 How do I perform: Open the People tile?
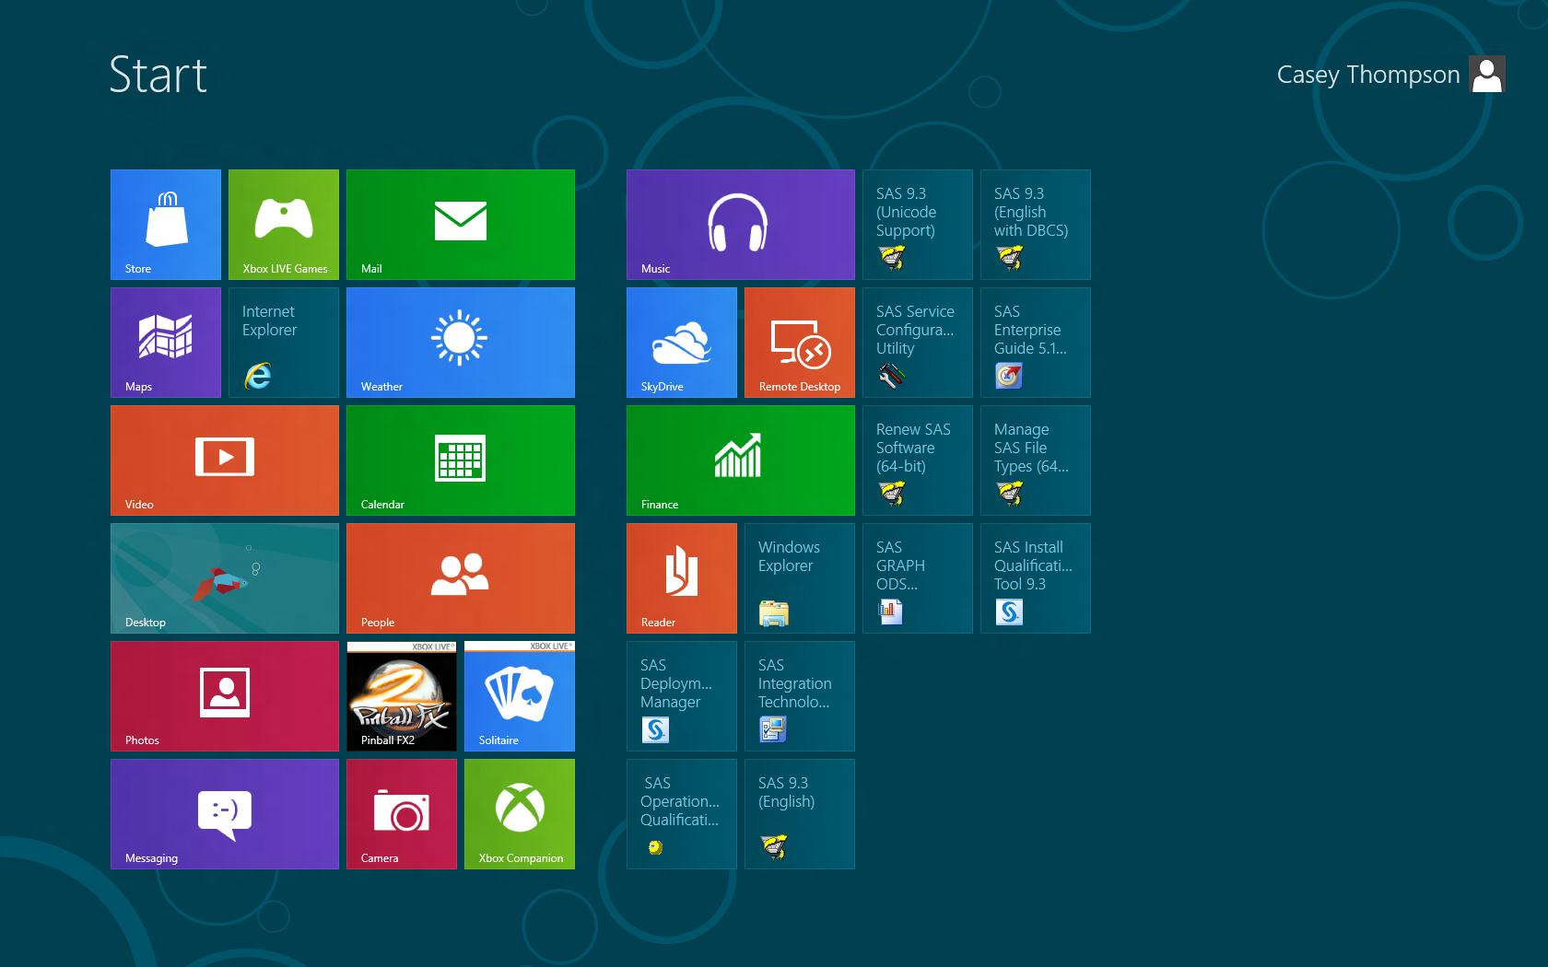point(461,578)
